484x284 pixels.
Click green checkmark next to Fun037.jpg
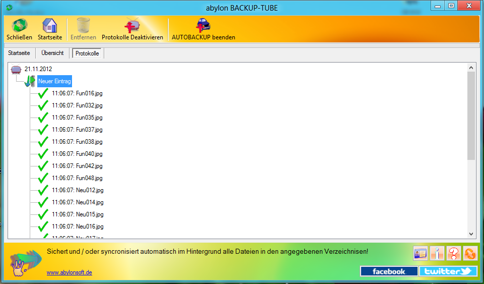click(x=43, y=130)
